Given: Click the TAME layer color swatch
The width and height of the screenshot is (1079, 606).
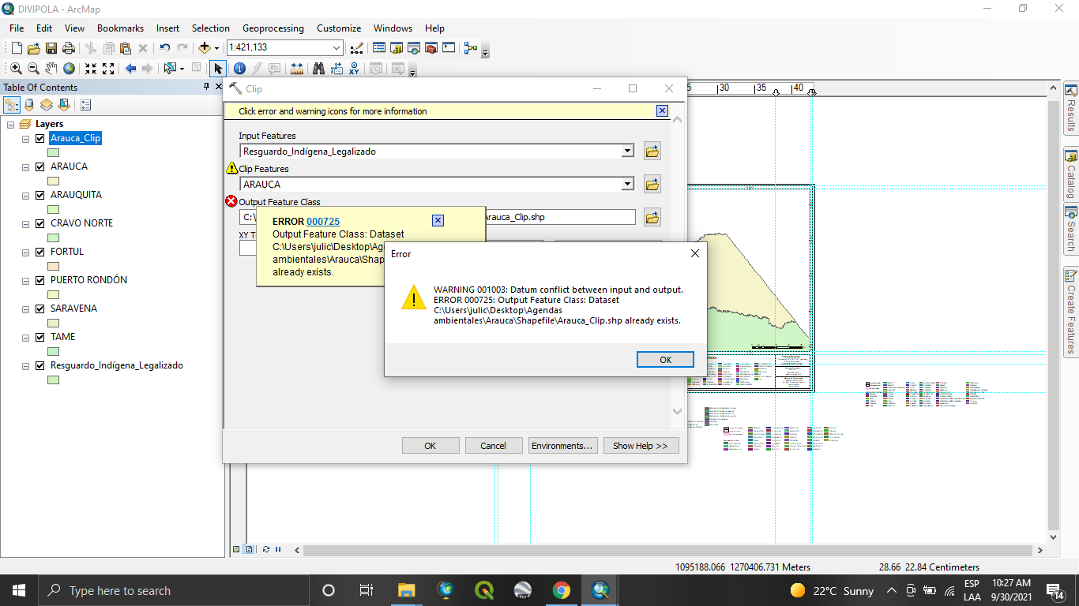Looking at the screenshot, I should pyautogui.click(x=54, y=351).
